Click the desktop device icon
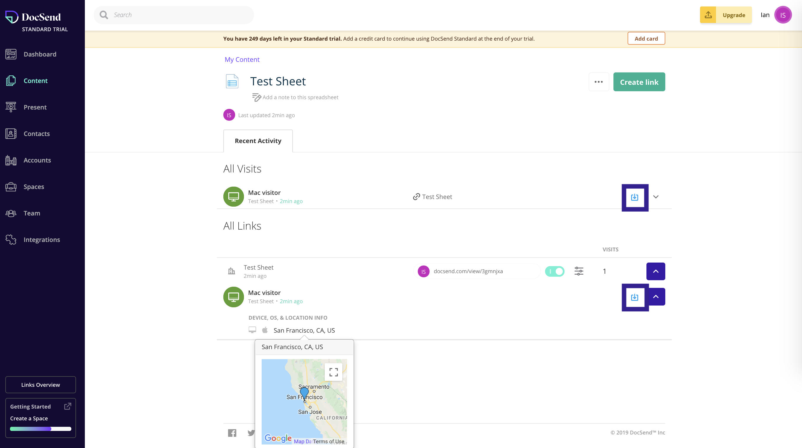 [x=252, y=330]
